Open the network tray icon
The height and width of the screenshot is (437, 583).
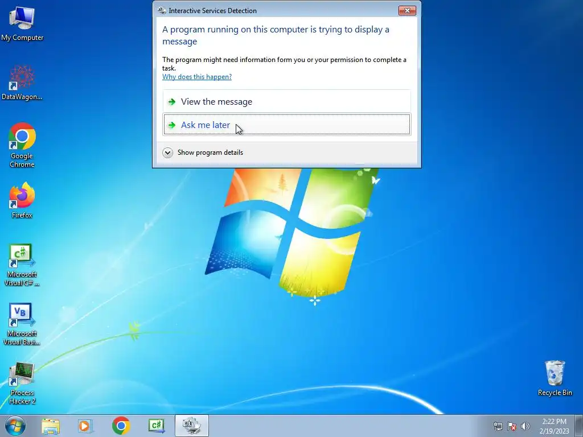[498, 426]
